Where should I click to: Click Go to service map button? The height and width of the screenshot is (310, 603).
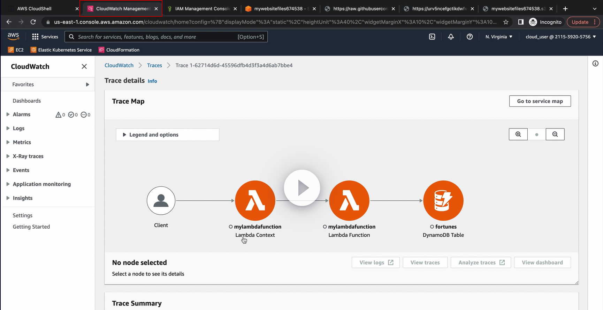[x=540, y=101]
